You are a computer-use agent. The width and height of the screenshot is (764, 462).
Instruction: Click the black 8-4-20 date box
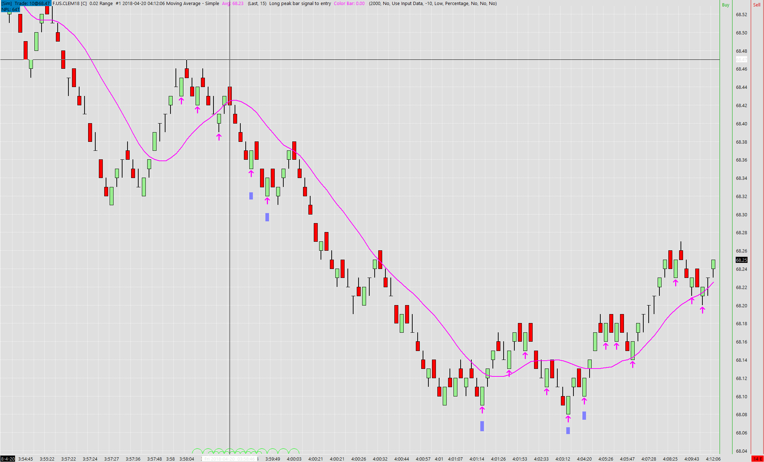[8, 459]
